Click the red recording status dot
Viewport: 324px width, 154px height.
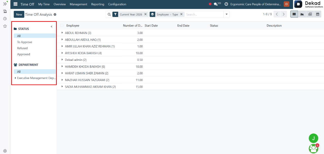(210, 4)
